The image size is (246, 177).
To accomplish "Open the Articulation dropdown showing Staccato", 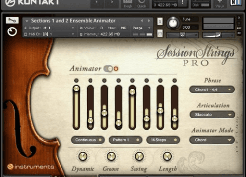I will [x=212, y=115].
